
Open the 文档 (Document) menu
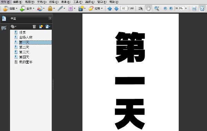tap(42, 2)
